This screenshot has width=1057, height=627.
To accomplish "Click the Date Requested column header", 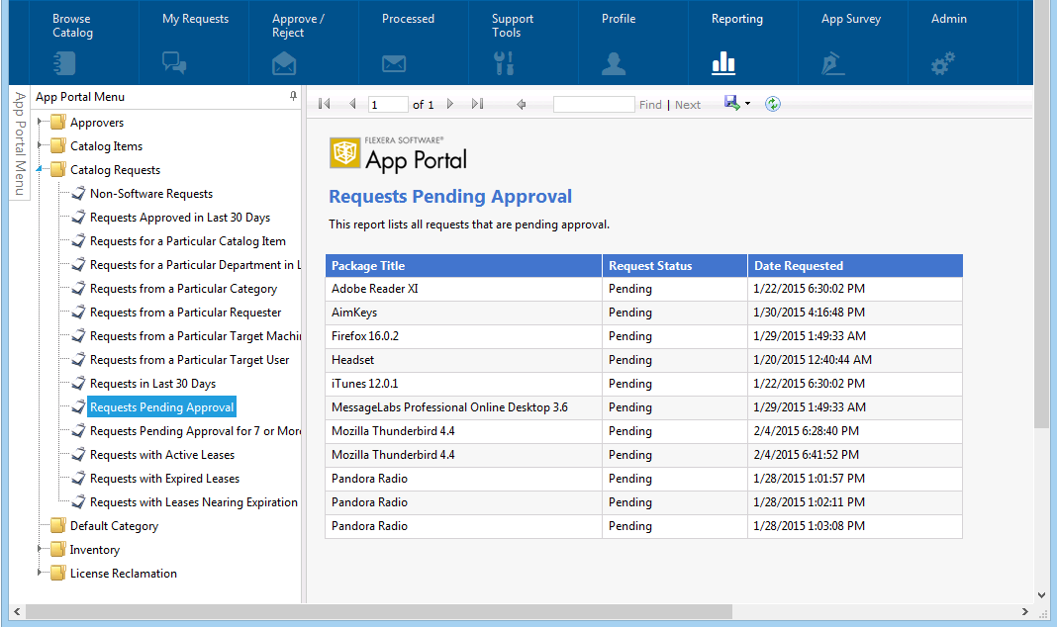I will 855,265.
